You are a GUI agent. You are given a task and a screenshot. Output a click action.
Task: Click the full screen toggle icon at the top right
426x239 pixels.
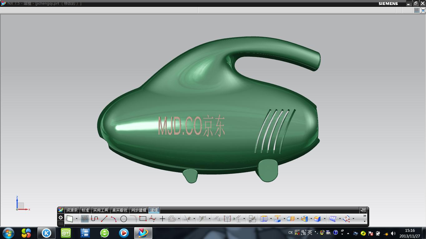pos(423,10)
